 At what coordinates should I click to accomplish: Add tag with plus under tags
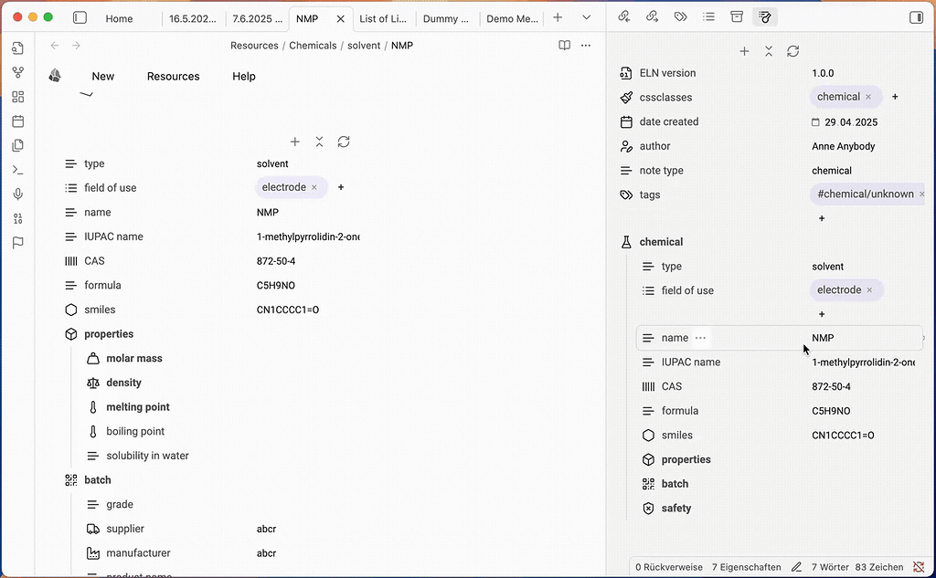822,218
